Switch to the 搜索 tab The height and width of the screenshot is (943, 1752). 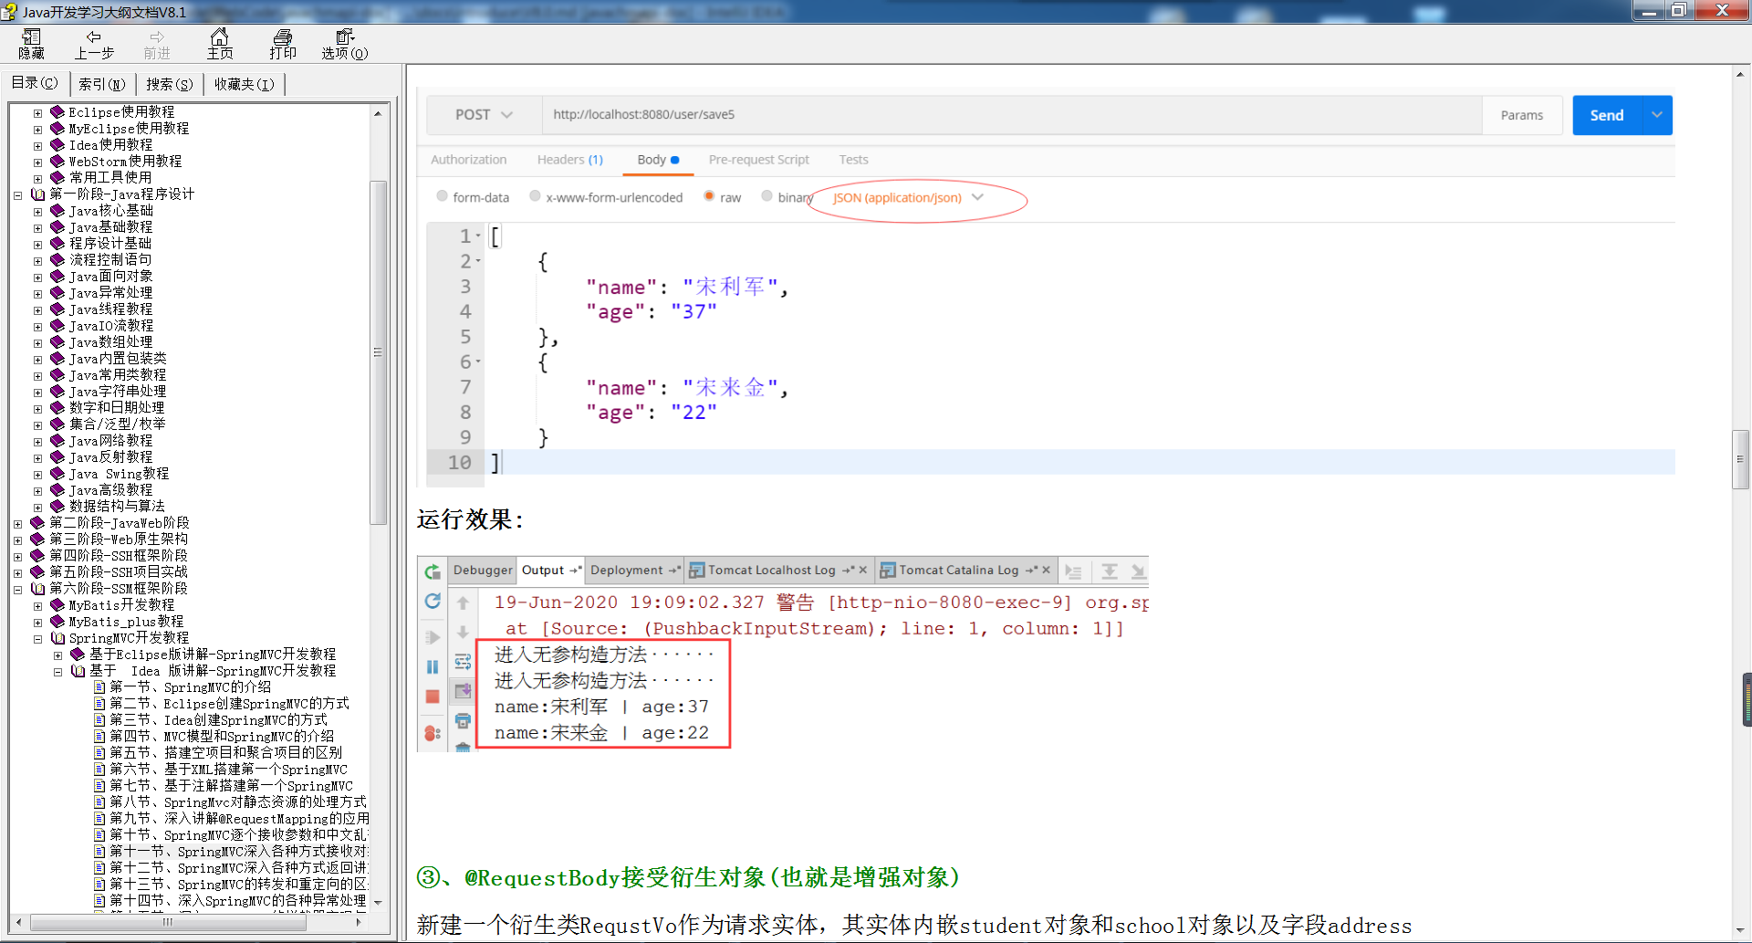pyautogui.click(x=169, y=84)
